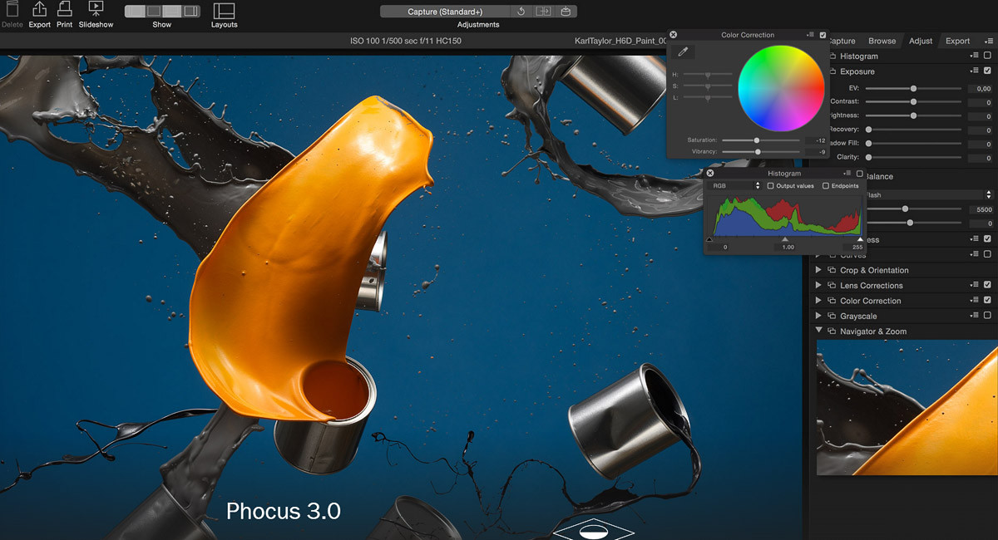Expand the Lens Corrections section
Screen dimensions: 998x540
[819, 285]
